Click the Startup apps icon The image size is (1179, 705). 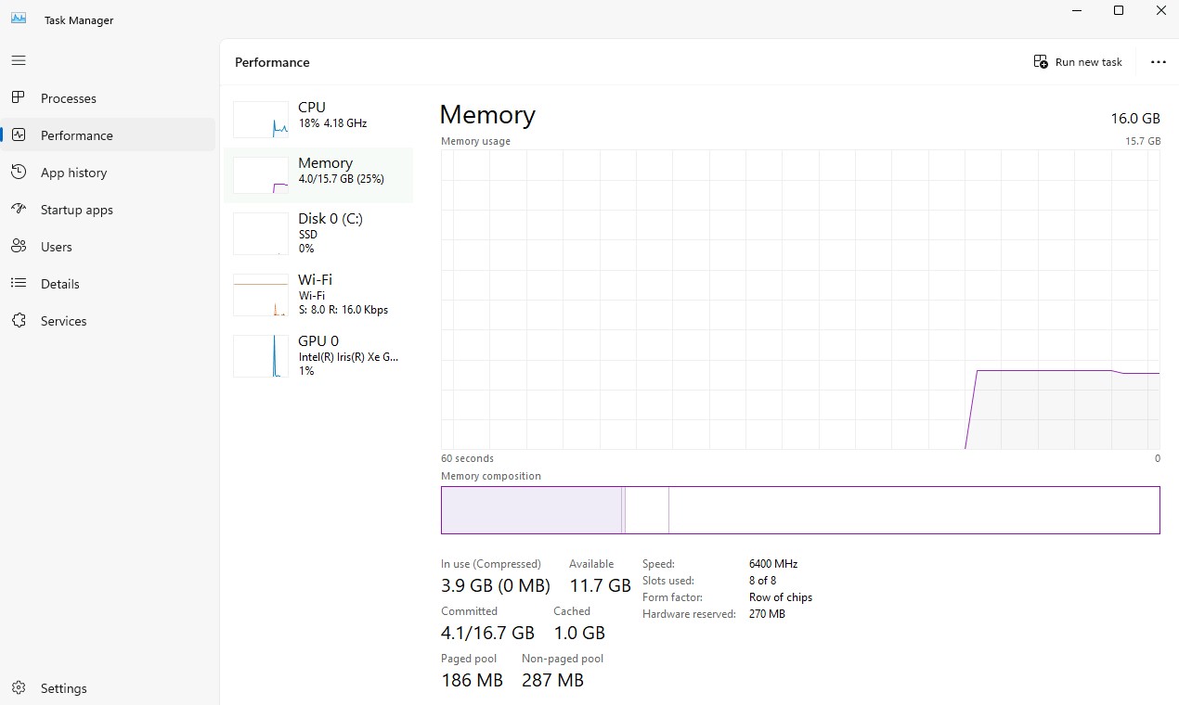pos(19,210)
